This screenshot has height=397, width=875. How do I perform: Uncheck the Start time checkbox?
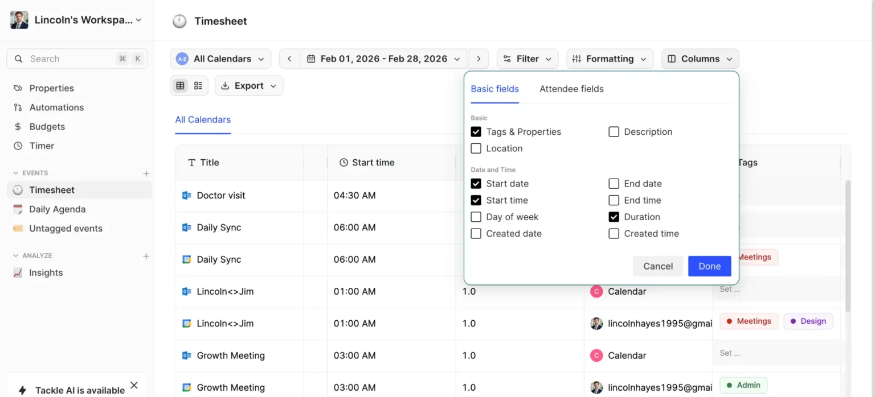tap(476, 200)
